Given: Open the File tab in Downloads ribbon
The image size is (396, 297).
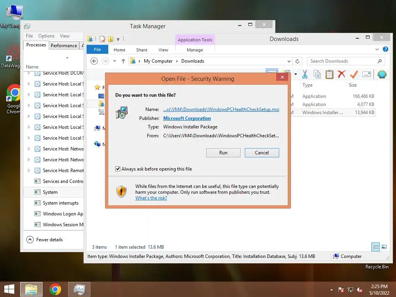Looking at the screenshot, I should (97, 49).
